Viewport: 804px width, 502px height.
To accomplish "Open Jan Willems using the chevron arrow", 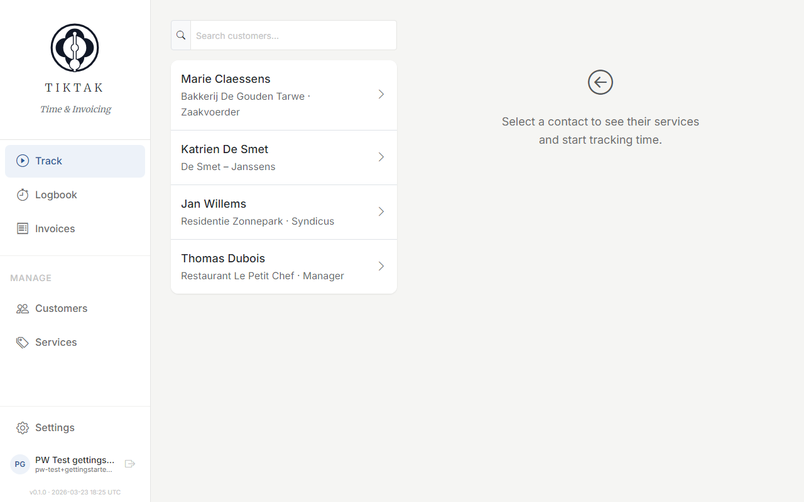I will pos(381,211).
